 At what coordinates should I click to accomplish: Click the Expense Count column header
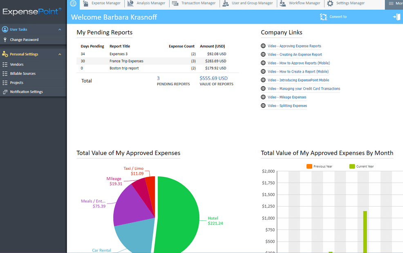tap(181, 46)
